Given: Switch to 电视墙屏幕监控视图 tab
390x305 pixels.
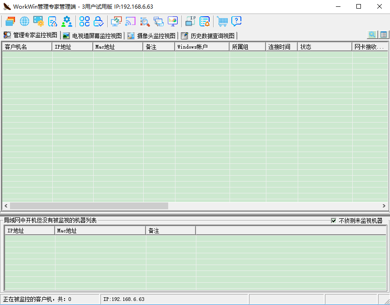Looking at the screenshot, I should tap(92, 36).
